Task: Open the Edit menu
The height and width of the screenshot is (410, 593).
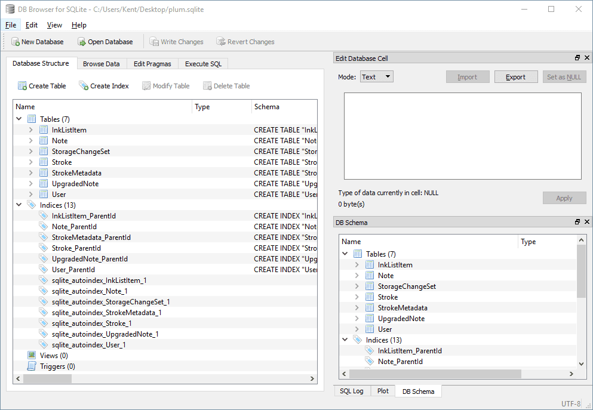Action: (x=32, y=25)
